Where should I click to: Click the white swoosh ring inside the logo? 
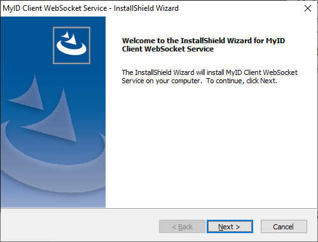point(71,48)
